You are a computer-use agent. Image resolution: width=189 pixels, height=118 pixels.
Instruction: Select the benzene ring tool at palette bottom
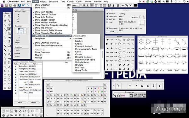[9, 88]
